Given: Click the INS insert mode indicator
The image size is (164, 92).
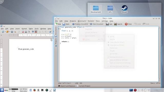Looking at the screenshot, I should tap(81, 83).
